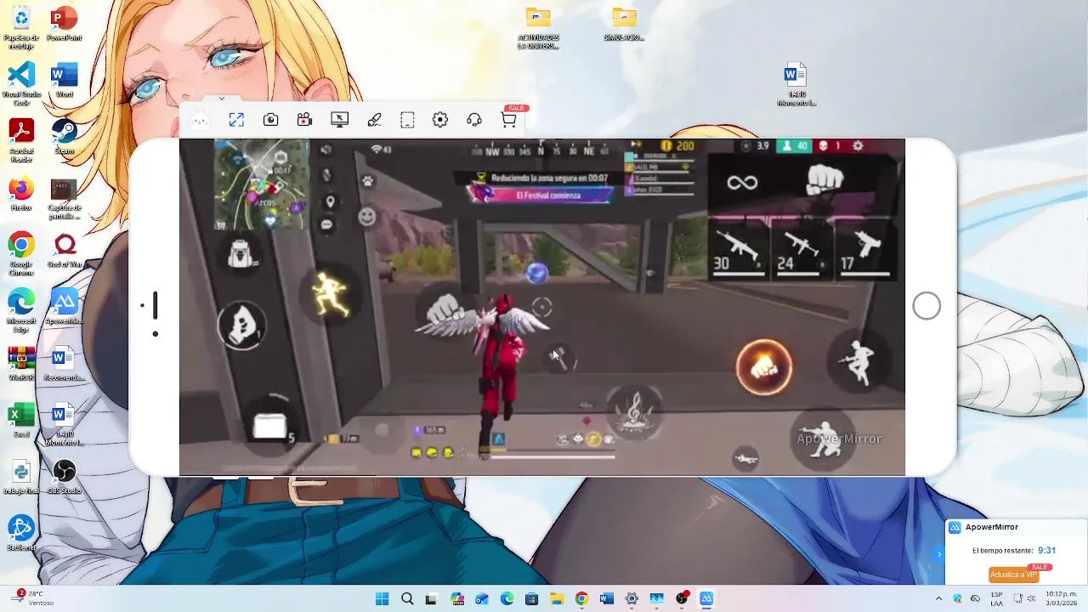Click the ApowerMirror full screen arrows icon
The height and width of the screenshot is (612, 1088).
236,120
